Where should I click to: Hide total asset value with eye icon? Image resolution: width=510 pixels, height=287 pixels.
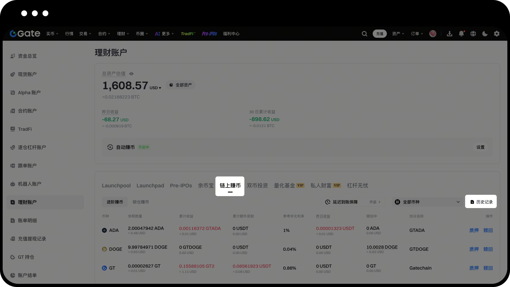pos(131,74)
